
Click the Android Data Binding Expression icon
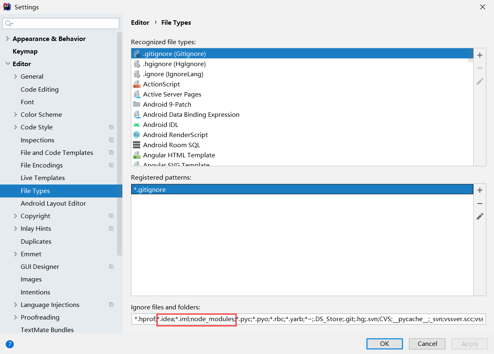coord(137,114)
